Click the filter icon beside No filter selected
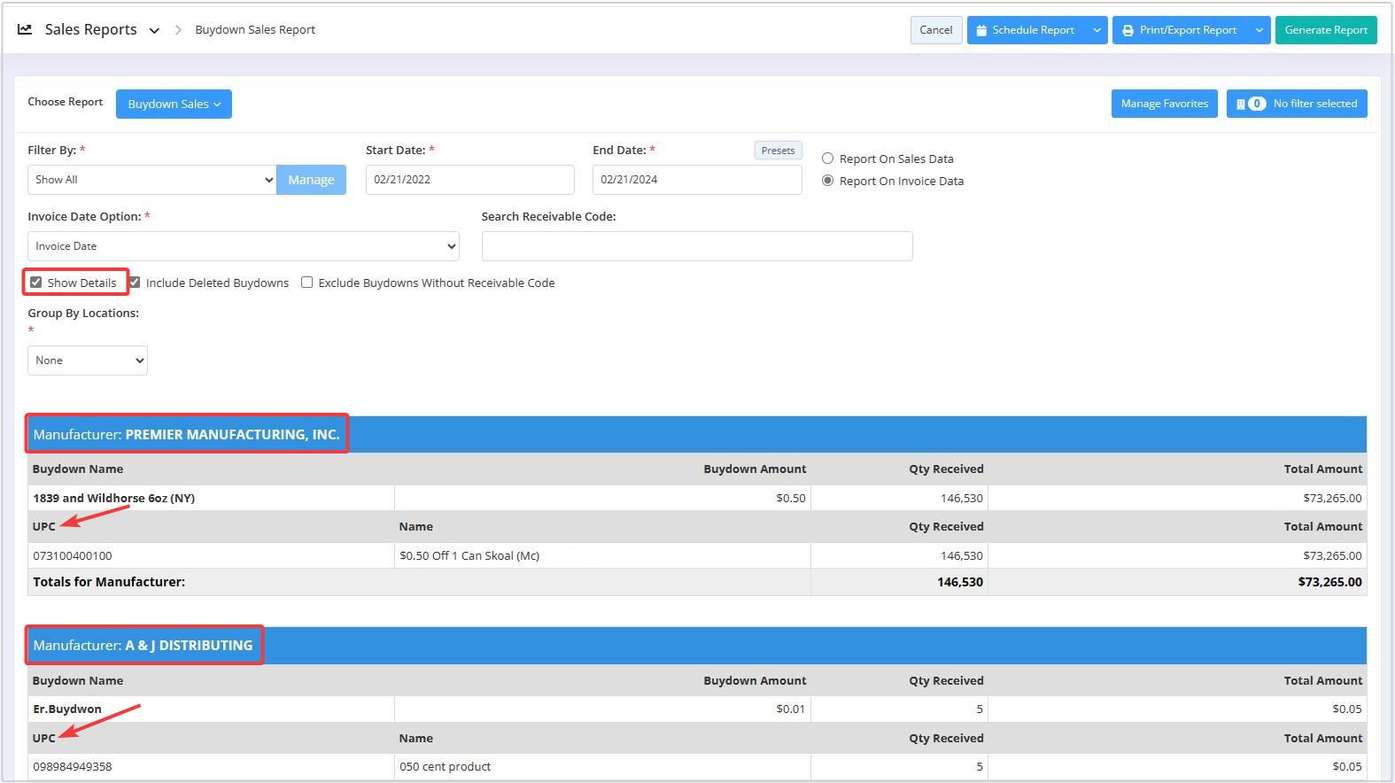This screenshot has height=783, width=1395. click(1241, 104)
